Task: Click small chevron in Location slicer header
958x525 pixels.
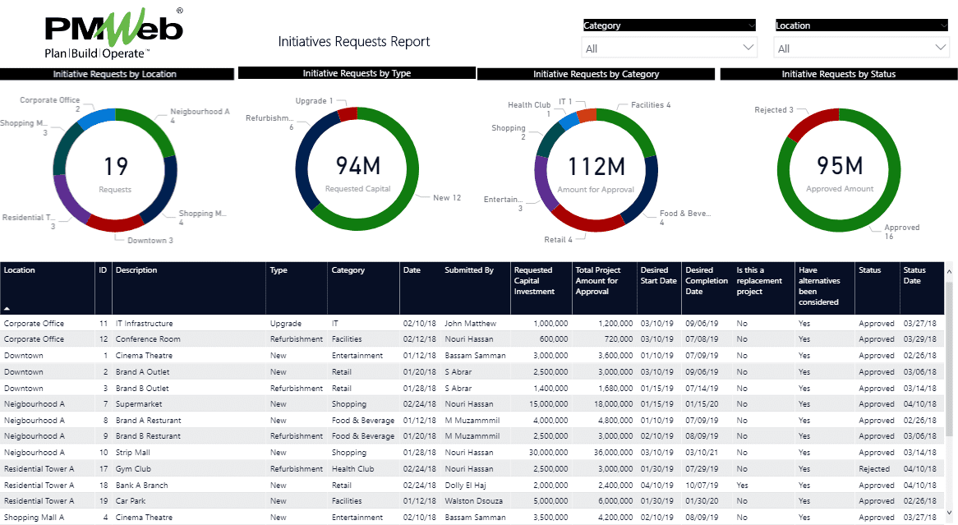Action: tap(944, 25)
